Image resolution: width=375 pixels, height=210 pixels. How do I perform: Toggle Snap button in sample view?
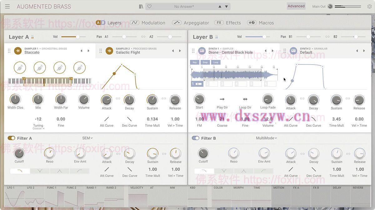[x=205, y=62]
